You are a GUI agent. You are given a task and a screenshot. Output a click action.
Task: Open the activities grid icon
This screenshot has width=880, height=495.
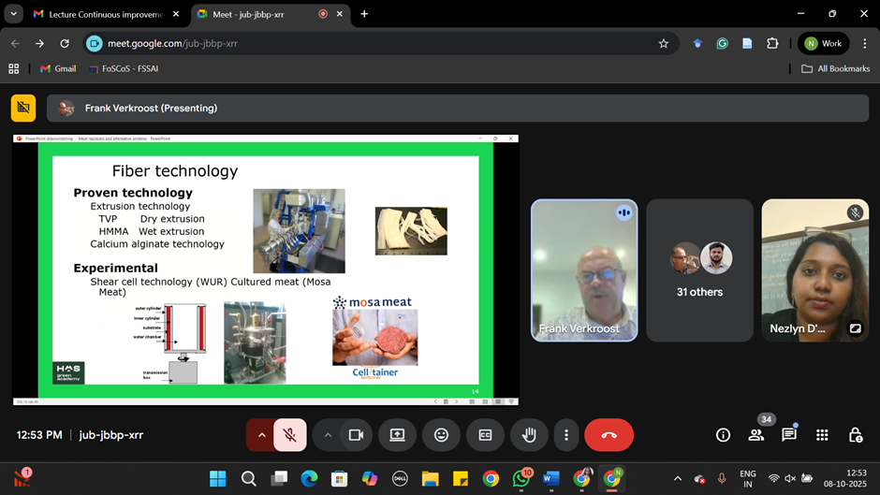[822, 435]
